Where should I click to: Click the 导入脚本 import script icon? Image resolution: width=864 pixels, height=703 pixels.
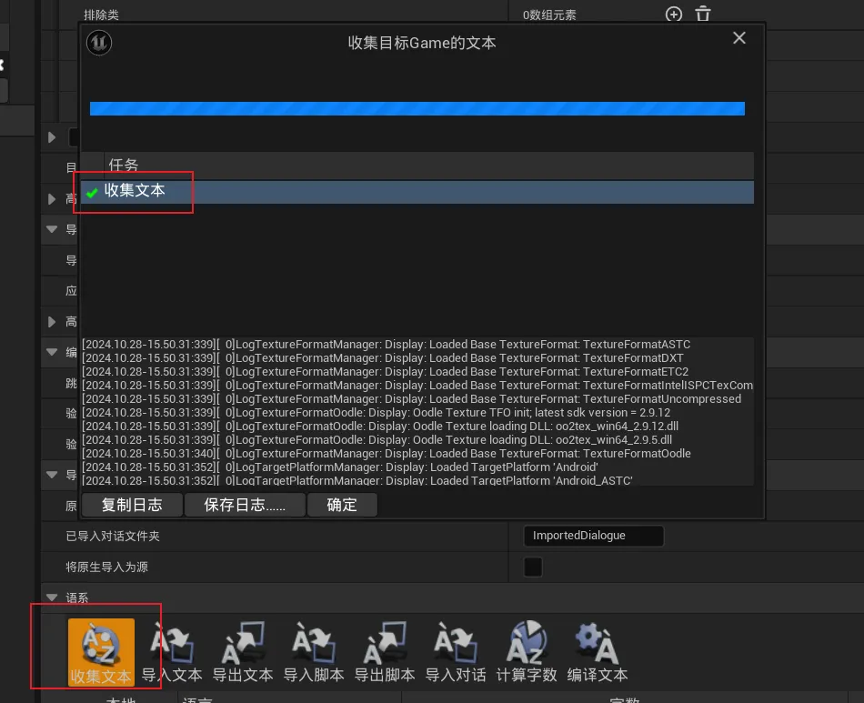click(x=313, y=650)
